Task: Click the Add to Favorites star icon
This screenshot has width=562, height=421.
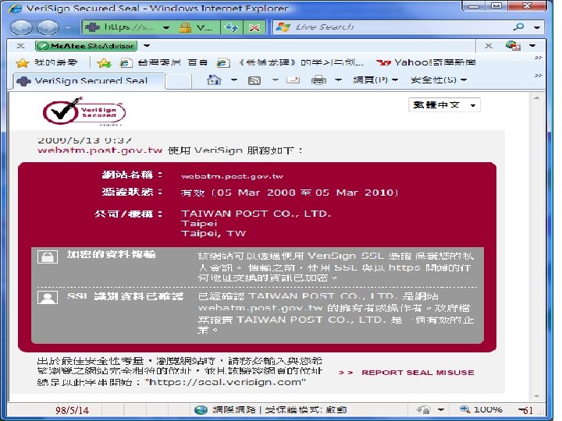Action: click(104, 63)
